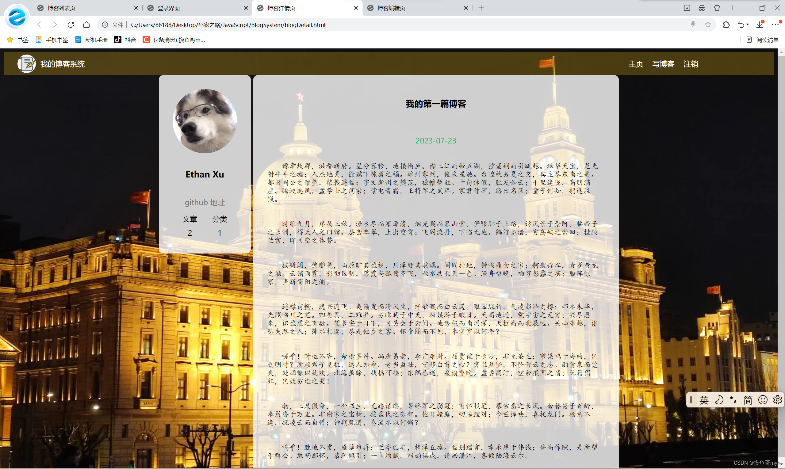Open the 手机书签 bookmark
The image size is (785, 469).
52,40
